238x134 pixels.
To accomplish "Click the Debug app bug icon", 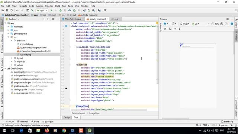I will 60,10.
